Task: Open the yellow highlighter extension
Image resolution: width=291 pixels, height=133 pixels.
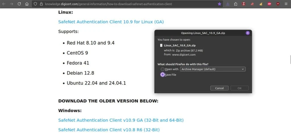Action: (x=261, y=4)
